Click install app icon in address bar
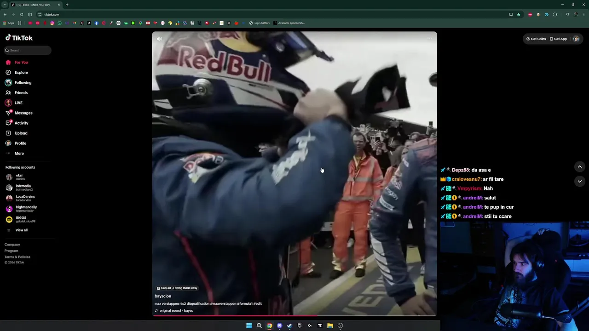 tap(511, 14)
